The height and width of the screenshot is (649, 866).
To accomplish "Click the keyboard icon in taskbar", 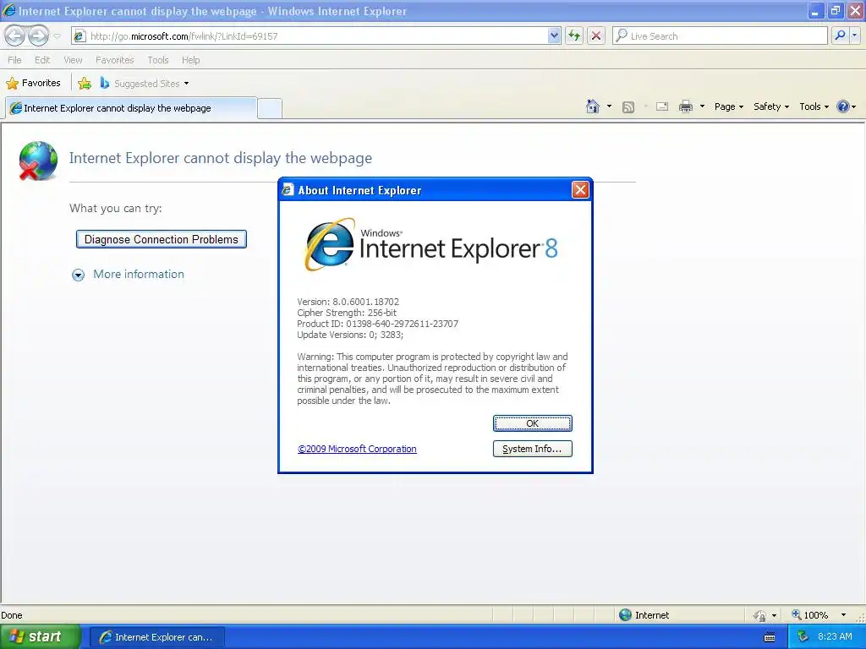I will (770, 637).
